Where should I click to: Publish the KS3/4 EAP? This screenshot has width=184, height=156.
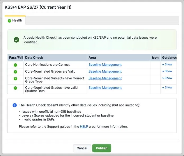point(102,148)
